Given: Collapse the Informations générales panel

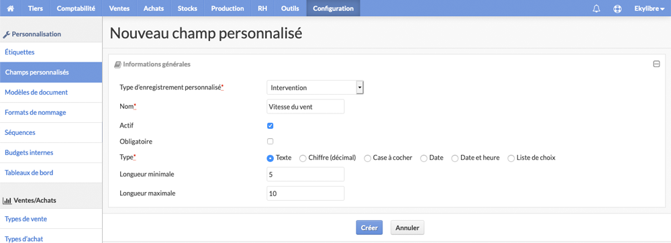Looking at the screenshot, I should [x=656, y=64].
